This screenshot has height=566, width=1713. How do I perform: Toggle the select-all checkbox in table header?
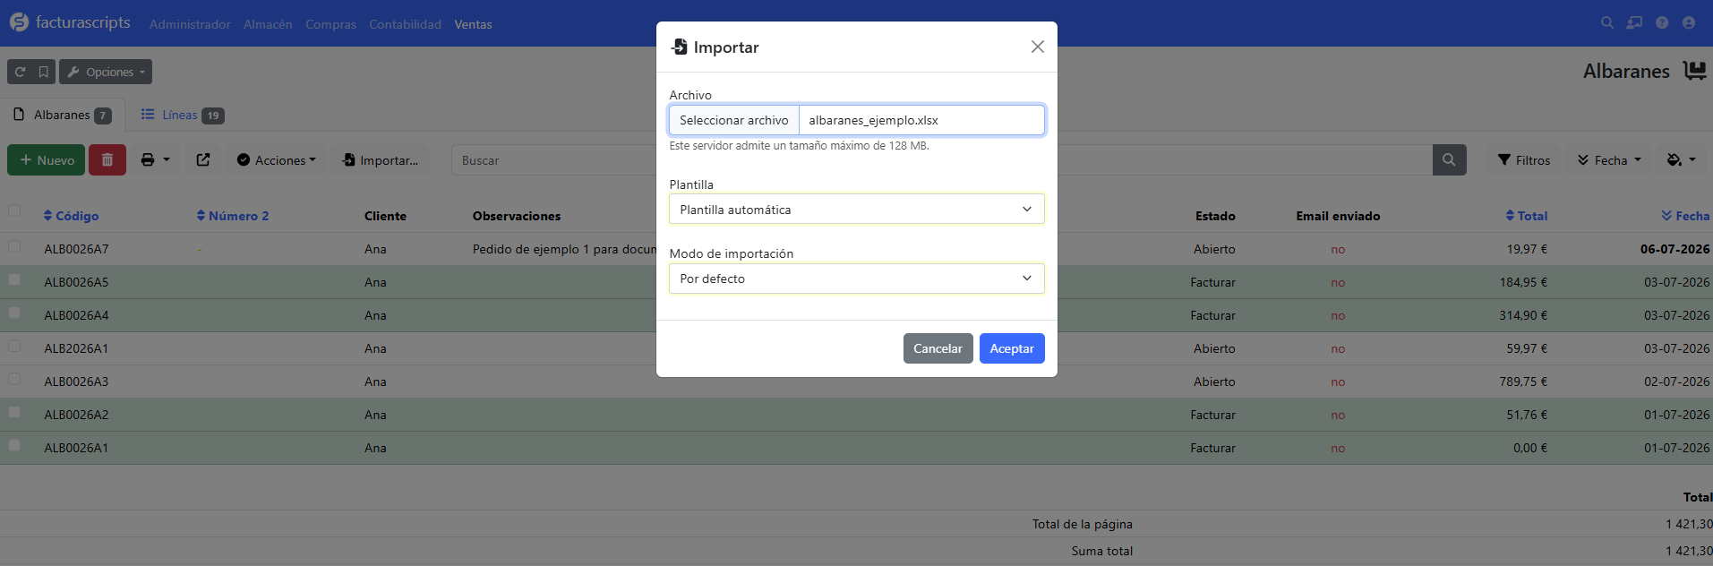tap(14, 211)
